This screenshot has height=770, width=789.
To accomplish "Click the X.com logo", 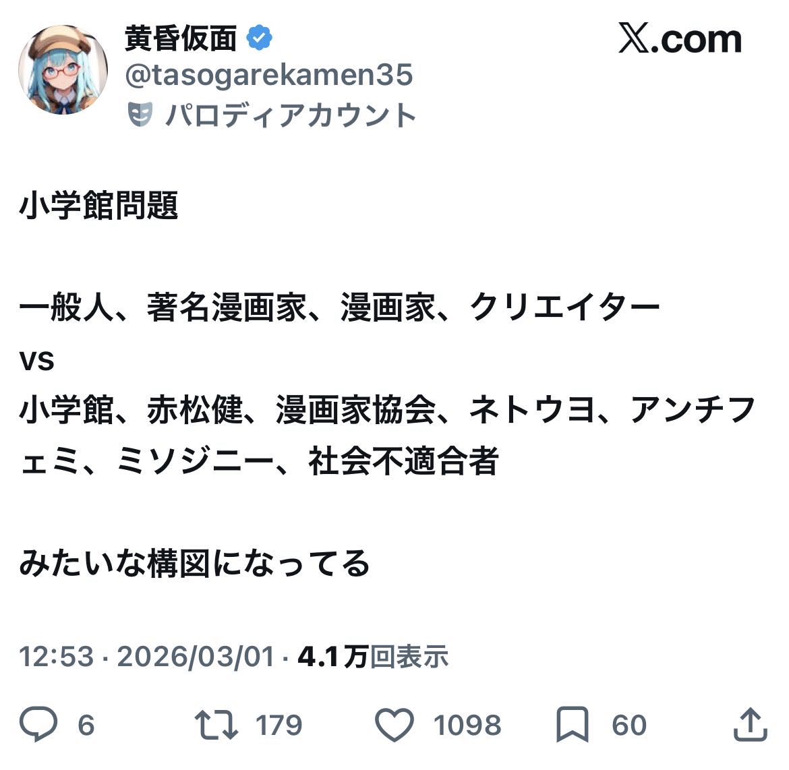I will 680,39.
